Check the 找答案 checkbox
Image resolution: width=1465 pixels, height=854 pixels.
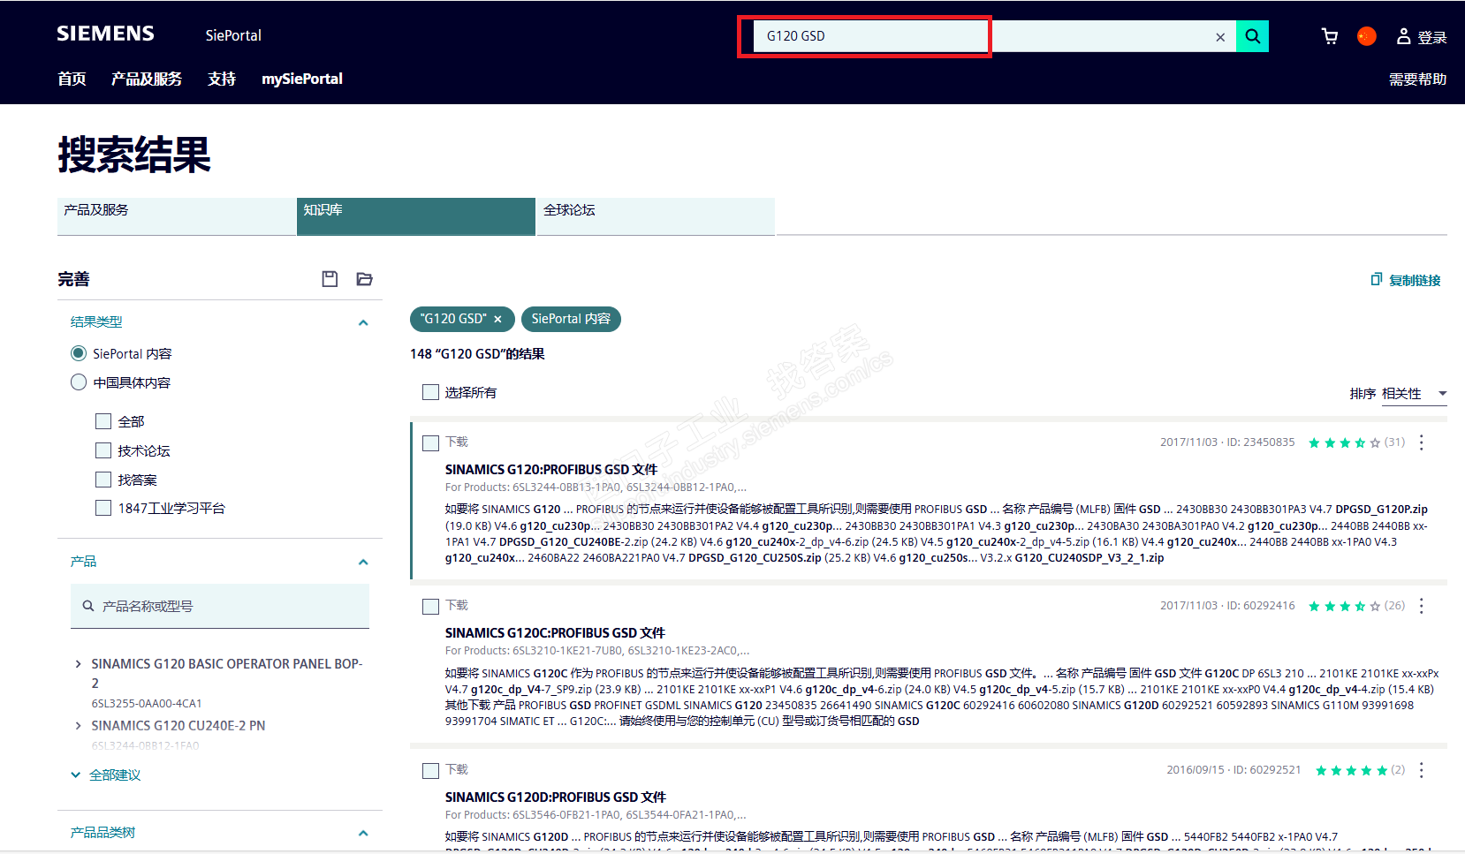click(x=103, y=480)
